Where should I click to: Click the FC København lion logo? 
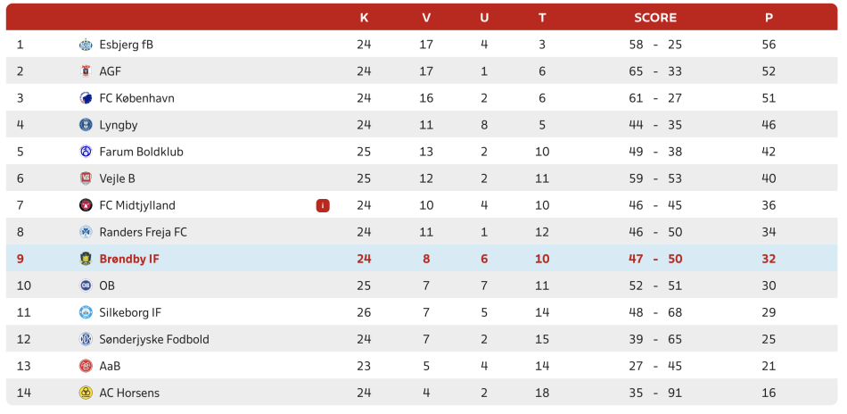[x=86, y=98]
